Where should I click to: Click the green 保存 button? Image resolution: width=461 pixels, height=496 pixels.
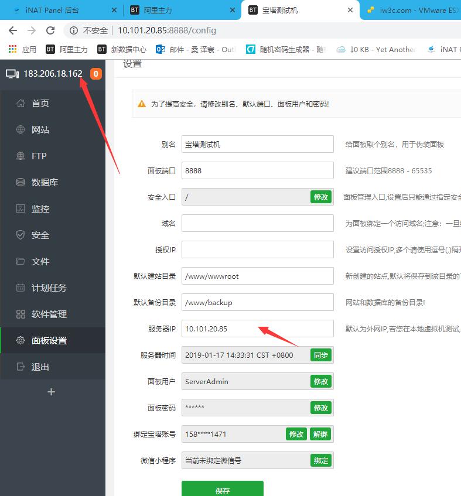[223, 489]
